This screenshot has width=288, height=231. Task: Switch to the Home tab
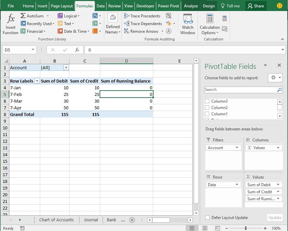(28, 6)
